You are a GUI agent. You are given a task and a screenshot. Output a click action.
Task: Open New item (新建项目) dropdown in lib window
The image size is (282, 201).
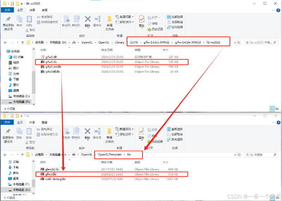pyautogui.click(x=124, y=129)
